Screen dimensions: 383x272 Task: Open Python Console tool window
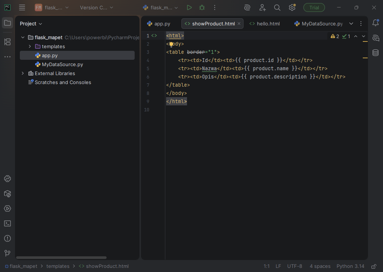pyautogui.click(x=7, y=179)
